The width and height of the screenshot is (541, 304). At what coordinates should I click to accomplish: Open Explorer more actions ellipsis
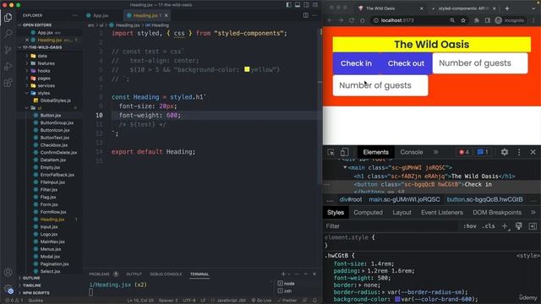tap(74, 15)
